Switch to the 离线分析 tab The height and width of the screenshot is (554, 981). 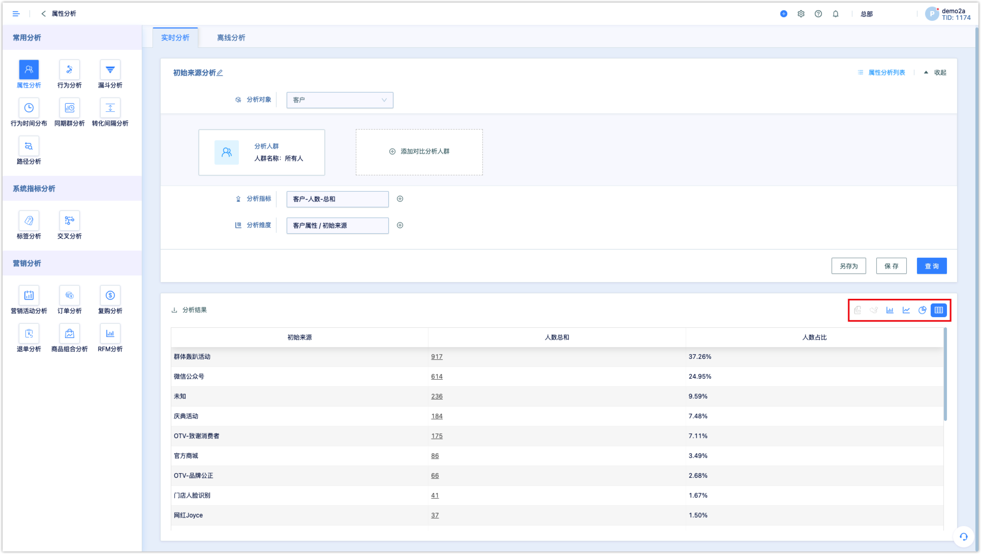point(231,37)
